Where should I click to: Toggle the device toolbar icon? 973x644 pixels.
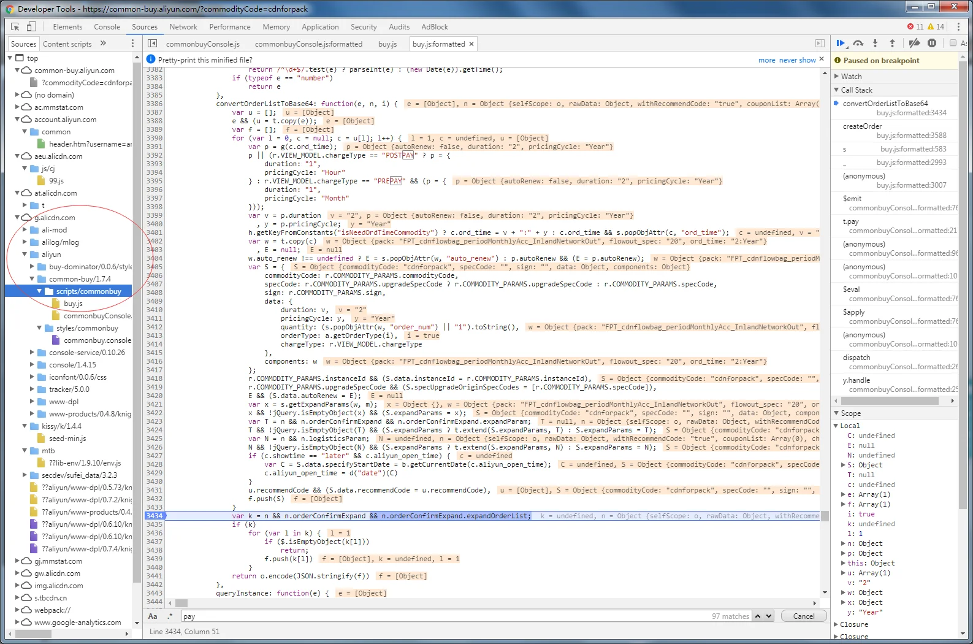[x=31, y=27]
